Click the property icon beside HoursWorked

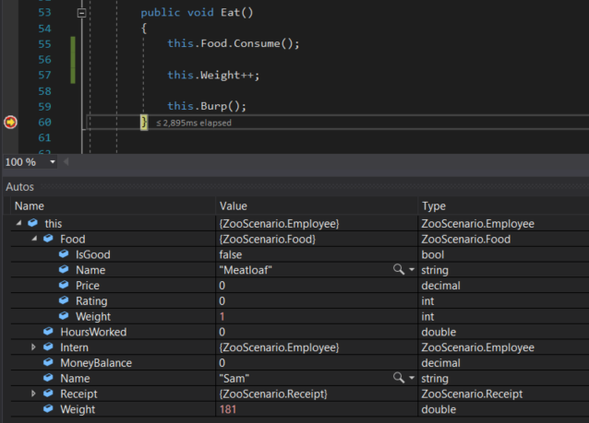[48, 332]
